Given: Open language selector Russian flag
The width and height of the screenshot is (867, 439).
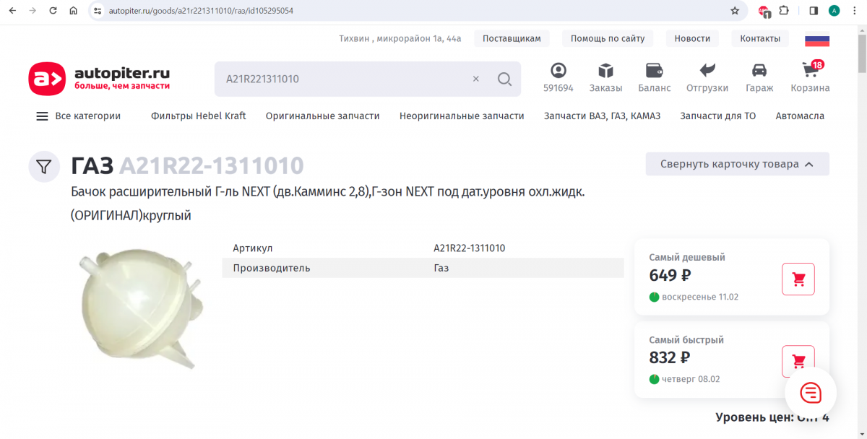Looking at the screenshot, I should pyautogui.click(x=817, y=40).
